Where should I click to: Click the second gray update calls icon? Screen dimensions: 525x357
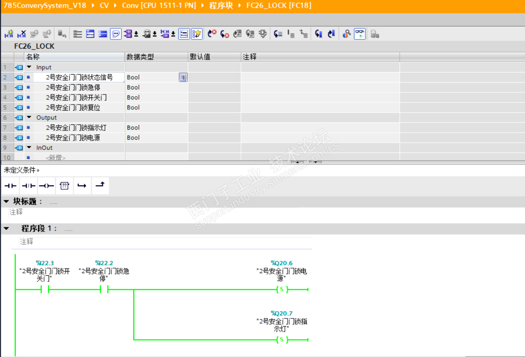[250, 34]
